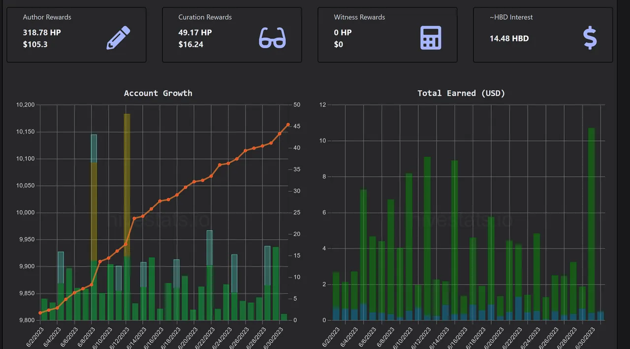Viewport: 630px width, 349px height.
Task: Click the Author Rewards card title
Action: click(x=47, y=17)
